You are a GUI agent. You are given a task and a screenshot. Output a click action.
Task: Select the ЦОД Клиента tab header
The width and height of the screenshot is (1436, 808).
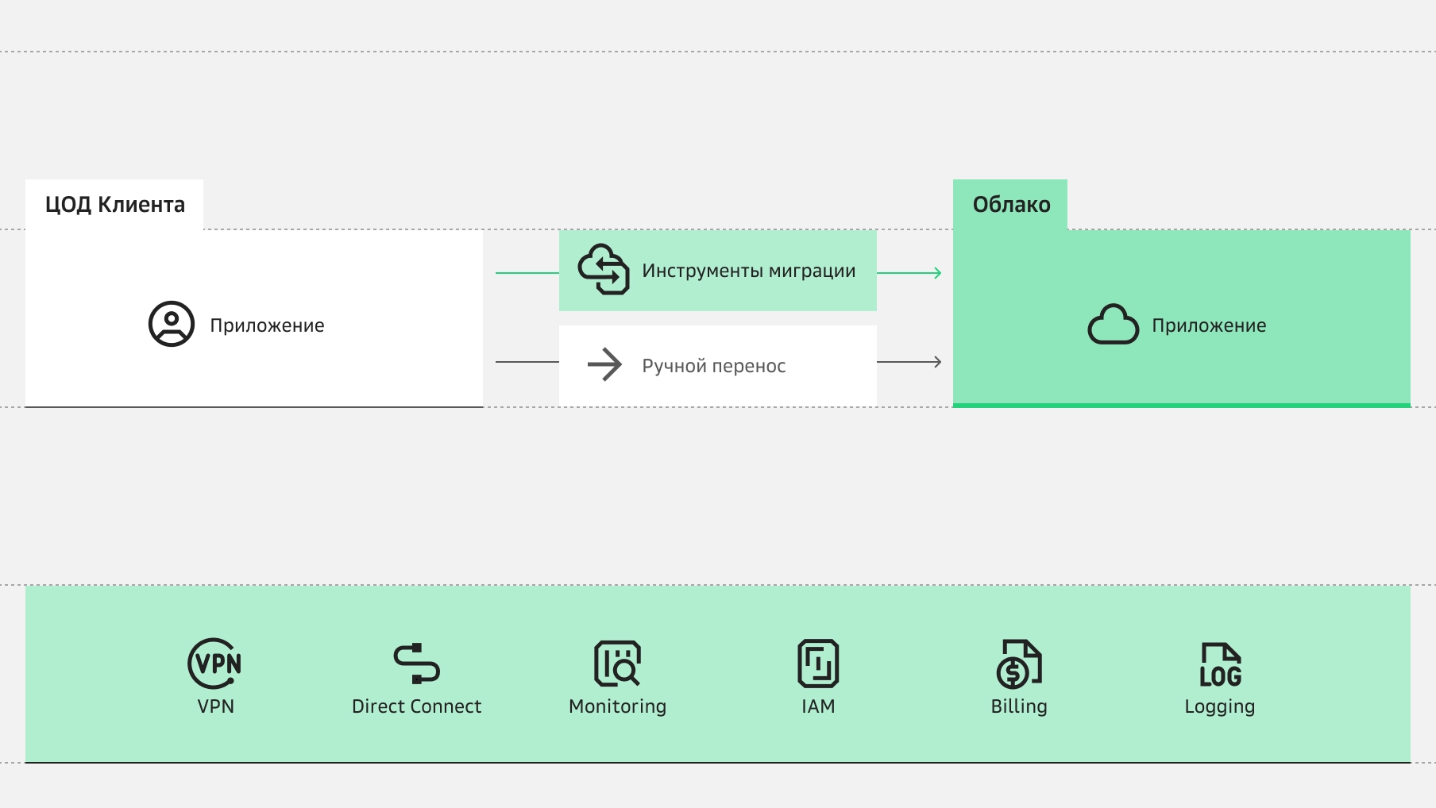point(114,205)
